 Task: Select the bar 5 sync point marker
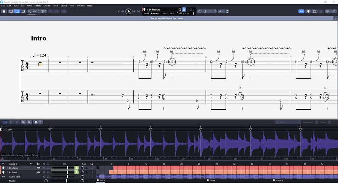tap(200, 129)
